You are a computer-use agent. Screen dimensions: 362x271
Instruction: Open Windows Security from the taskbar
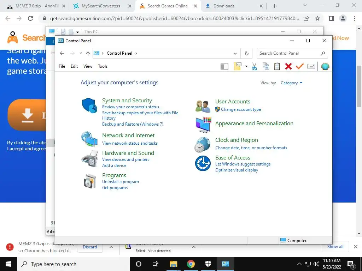[208, 264]
